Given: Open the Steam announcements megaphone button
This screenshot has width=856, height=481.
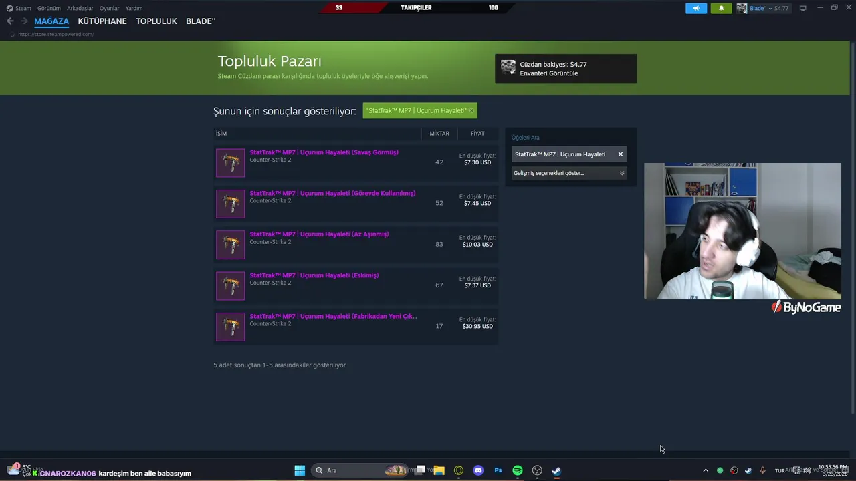Looking at the screenshot, I should coord(695,8).
